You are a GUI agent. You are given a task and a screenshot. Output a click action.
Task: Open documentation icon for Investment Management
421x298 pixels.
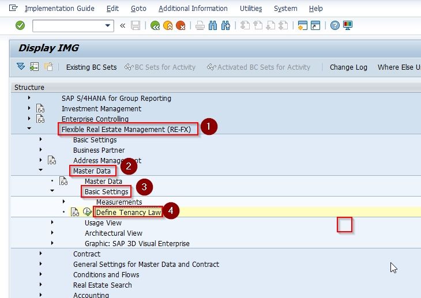click(40, 108)
